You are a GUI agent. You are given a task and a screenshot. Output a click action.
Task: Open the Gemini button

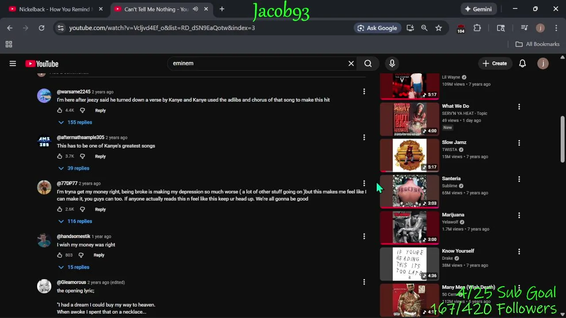click(x=478, y=9)
